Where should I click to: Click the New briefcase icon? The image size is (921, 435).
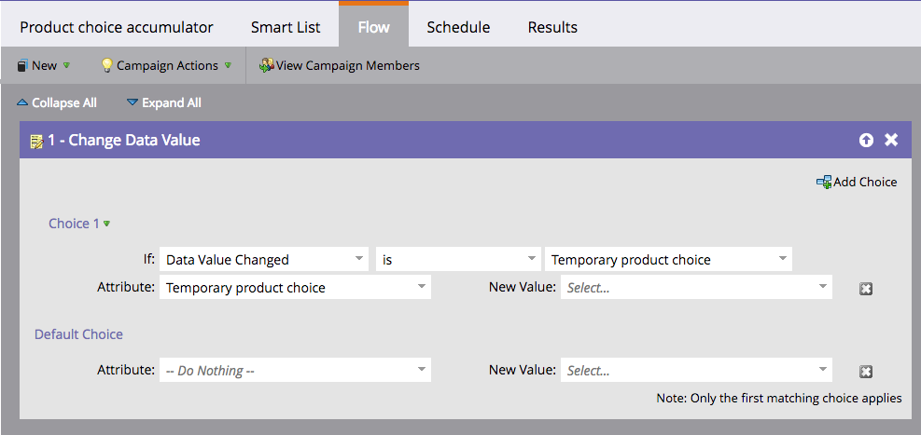(x=22, y=65)
